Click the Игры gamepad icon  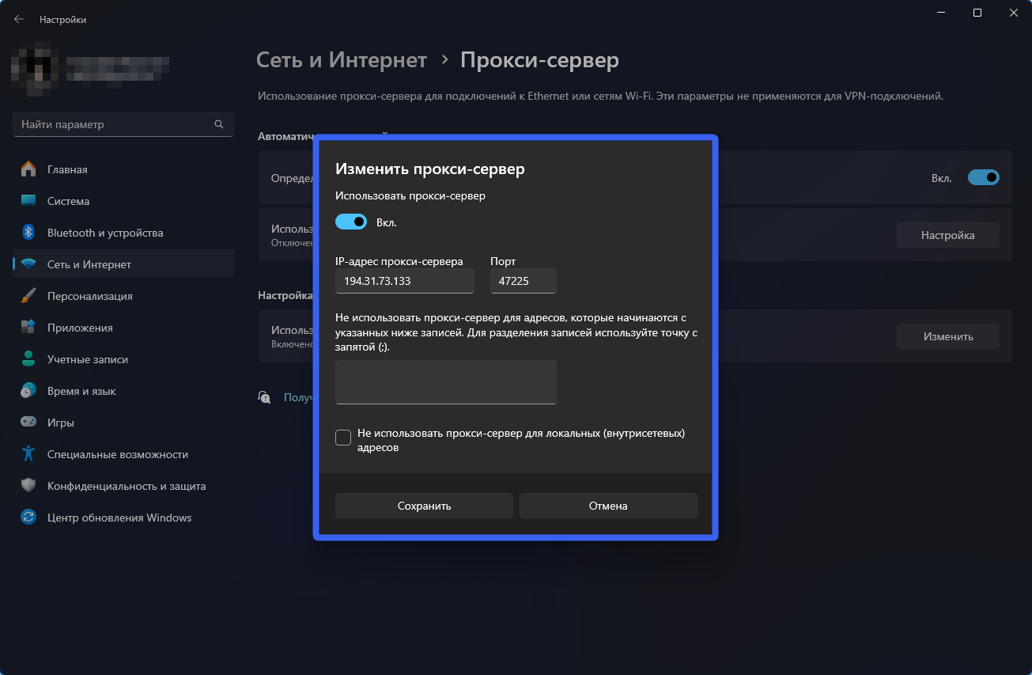click(28, 423)
